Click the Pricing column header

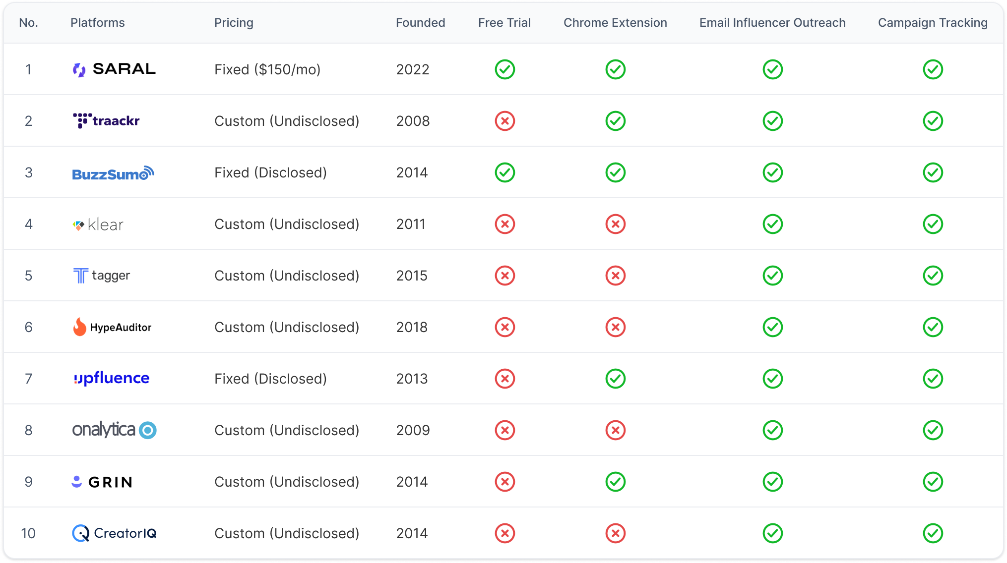click(x=234, y=23)
